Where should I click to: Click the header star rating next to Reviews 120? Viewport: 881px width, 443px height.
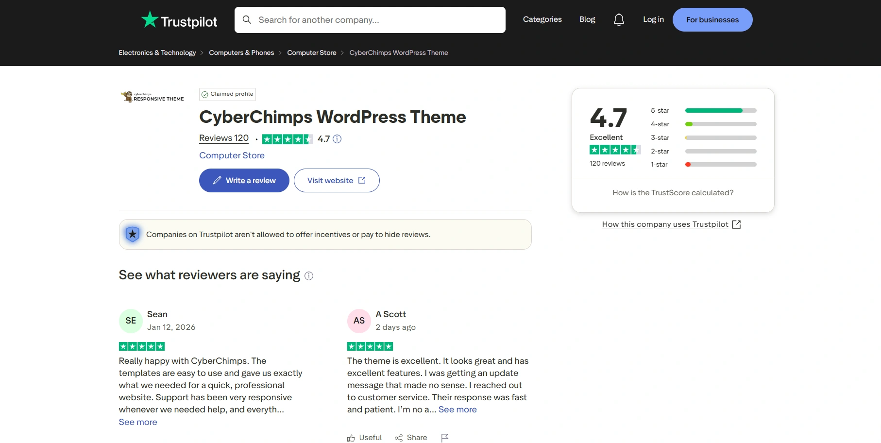[x=288, y=139]
